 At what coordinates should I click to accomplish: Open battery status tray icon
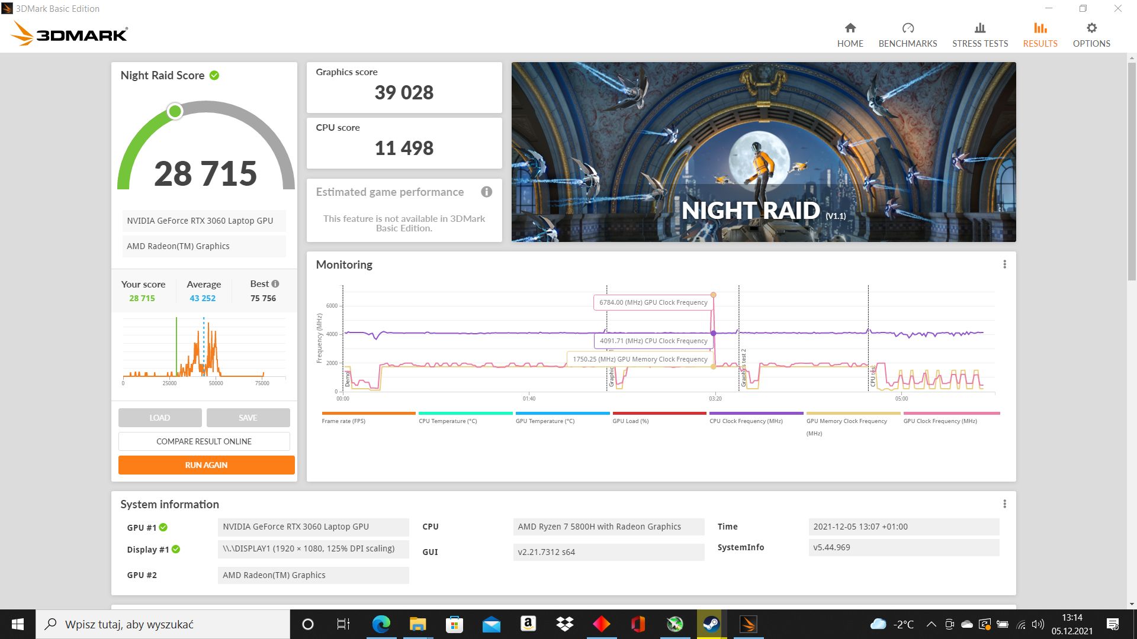(1003, 624)
